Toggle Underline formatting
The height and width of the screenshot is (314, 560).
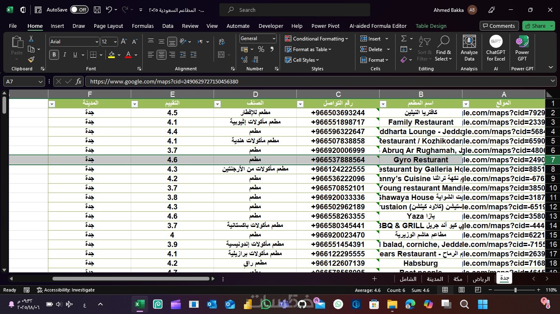75,55
